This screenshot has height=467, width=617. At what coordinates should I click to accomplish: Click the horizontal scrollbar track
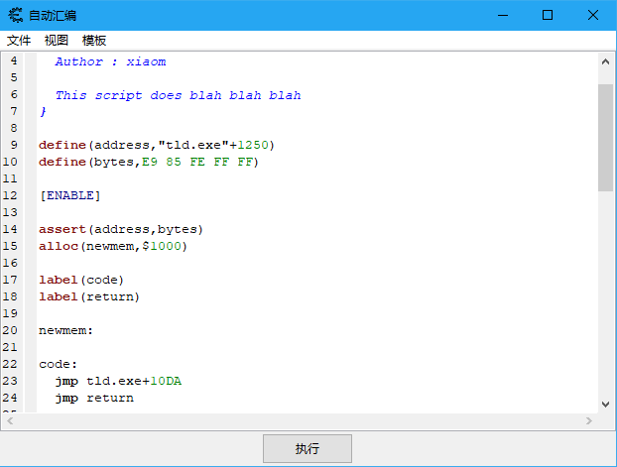point(298,420)
